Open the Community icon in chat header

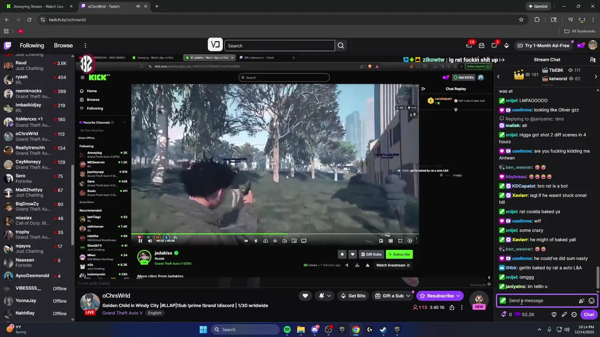tap(592, 60)
